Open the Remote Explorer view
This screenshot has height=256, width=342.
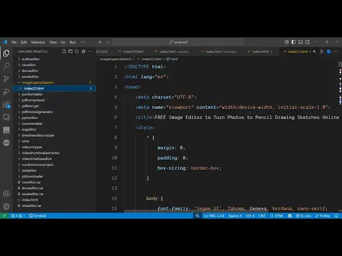tap(6, 117)
